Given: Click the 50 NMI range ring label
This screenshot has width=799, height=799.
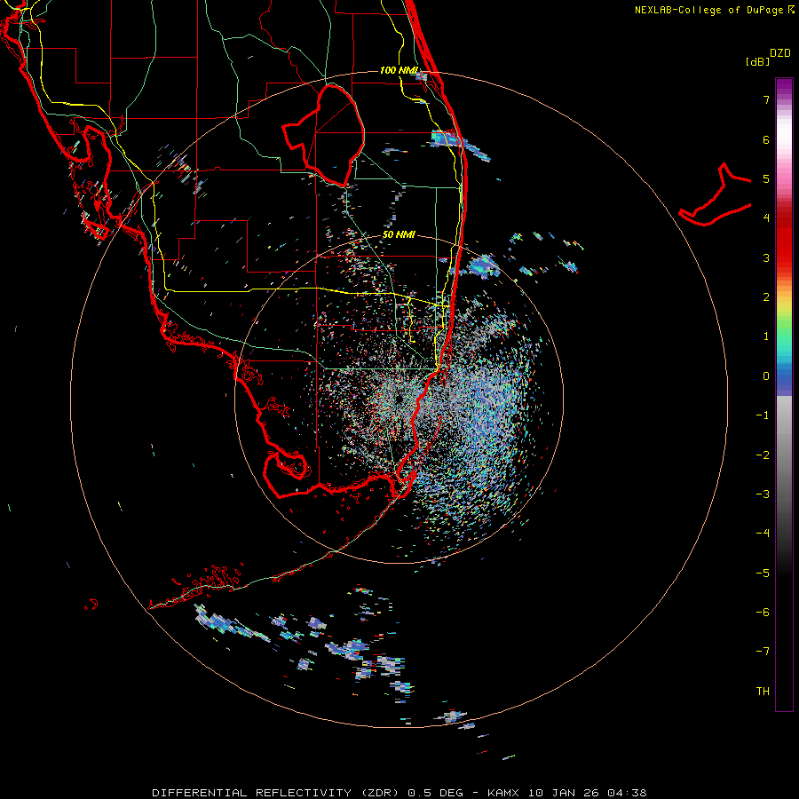Looking at the screenshot, I should [x=399, y=235].
